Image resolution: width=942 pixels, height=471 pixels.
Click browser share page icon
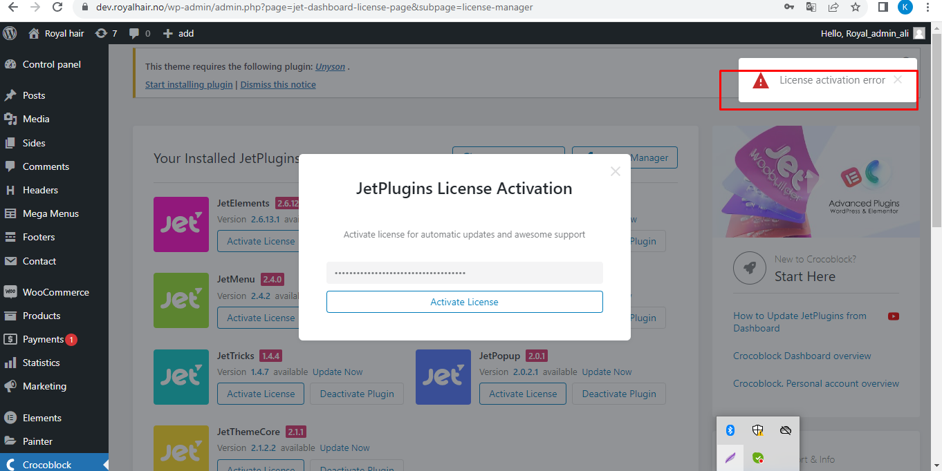pyautogui.click(x=833, y=7)
